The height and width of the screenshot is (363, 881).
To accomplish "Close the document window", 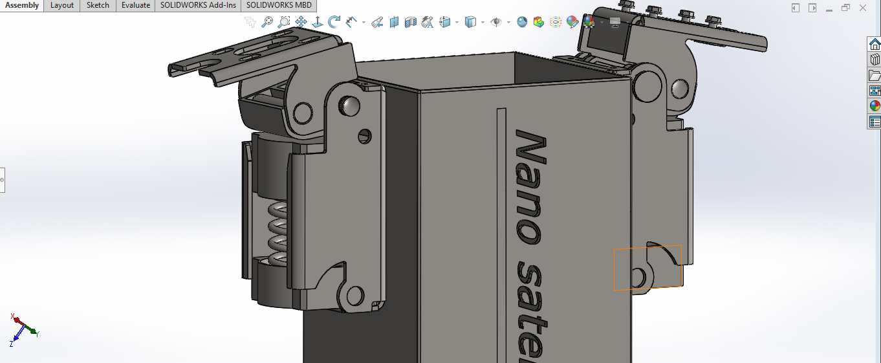I will click(862, 8).
